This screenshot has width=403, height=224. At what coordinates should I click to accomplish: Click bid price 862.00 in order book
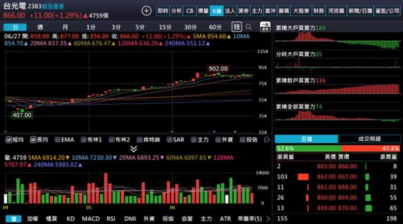326,177
